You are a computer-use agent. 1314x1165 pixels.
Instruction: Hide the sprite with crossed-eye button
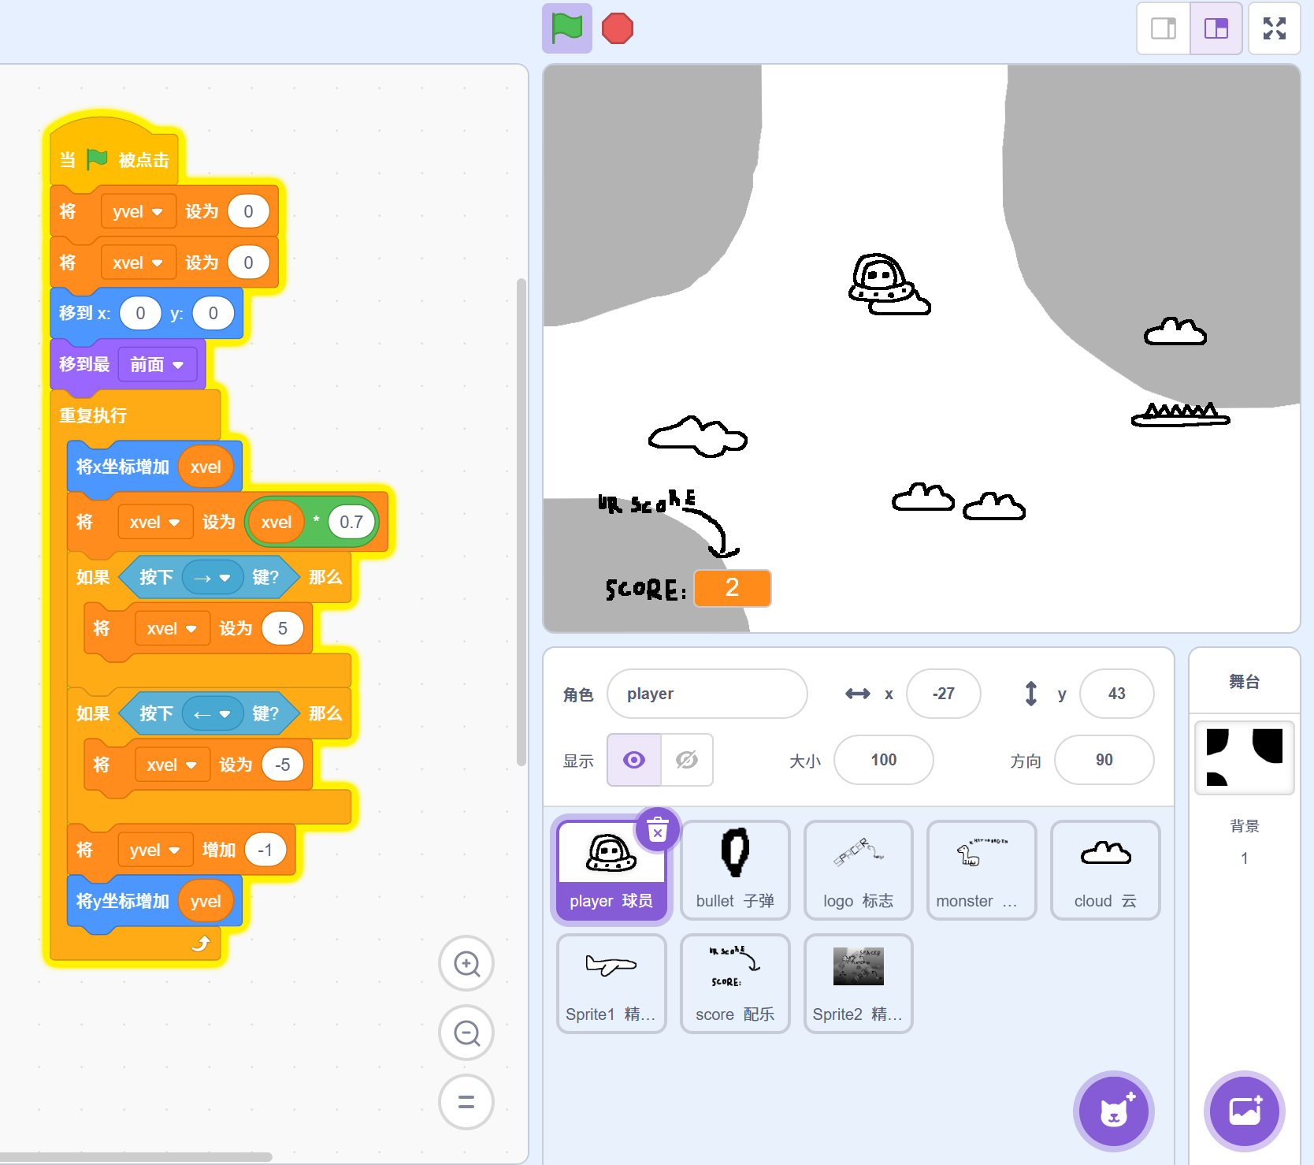coord(687,760)
